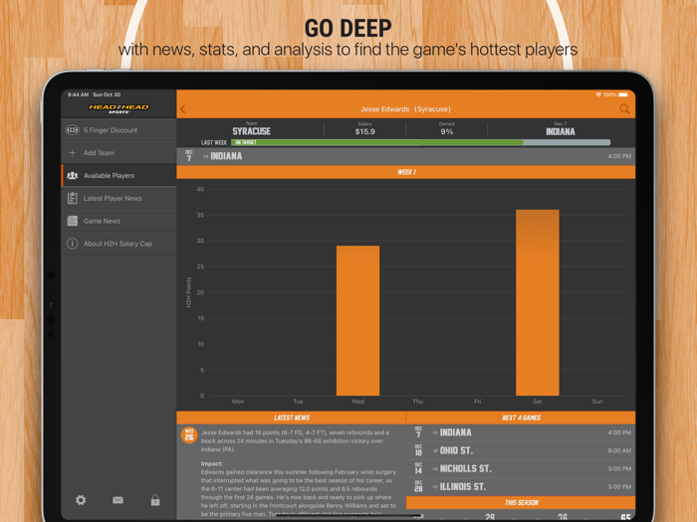The height and width of the screenshot is (522, 697).
Task: Click the Last Week on-target progress bar
Action: [x=420, y=142]
